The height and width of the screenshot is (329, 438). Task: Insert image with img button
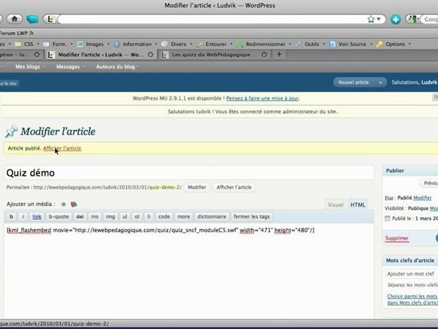[x=110, y=217]
